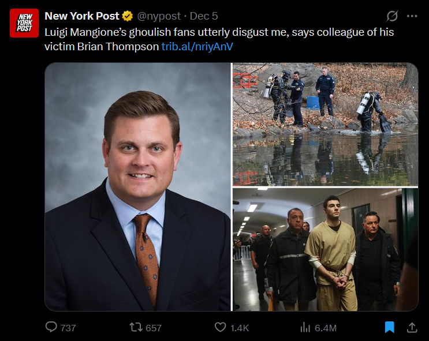Viewport: 429px width, 341px height.
Task: Open the trib.al/nriyAnV article link
Action: (197, 46)
